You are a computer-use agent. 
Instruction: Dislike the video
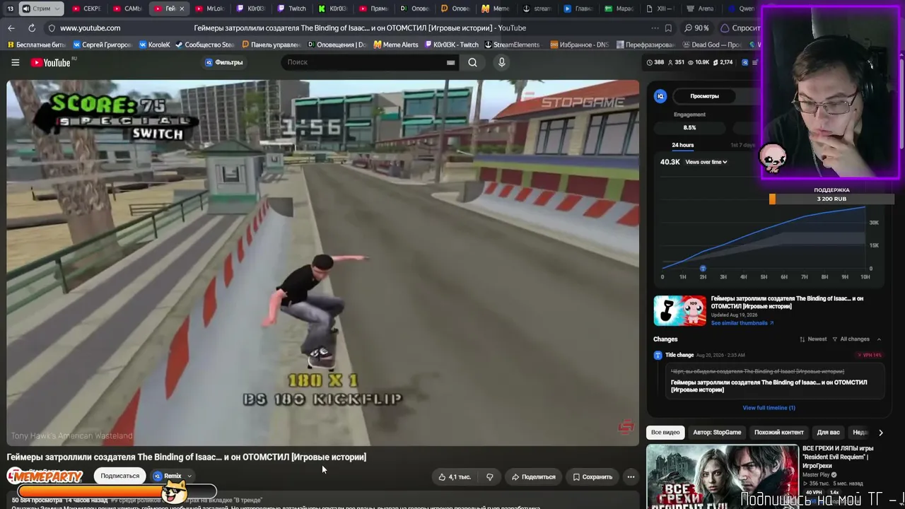(x=489, y=476)
